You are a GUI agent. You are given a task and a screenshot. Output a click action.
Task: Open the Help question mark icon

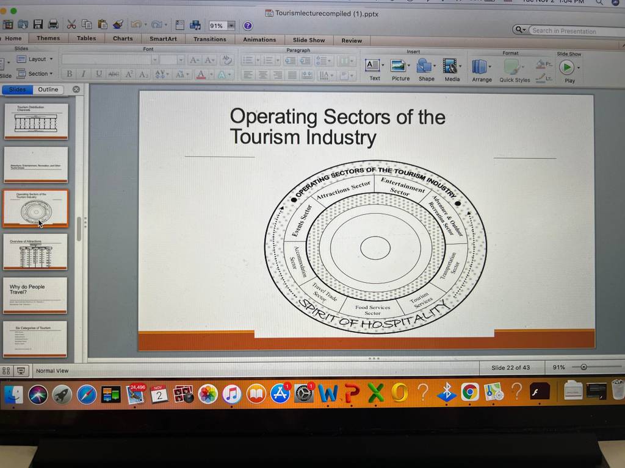point(248,26)
